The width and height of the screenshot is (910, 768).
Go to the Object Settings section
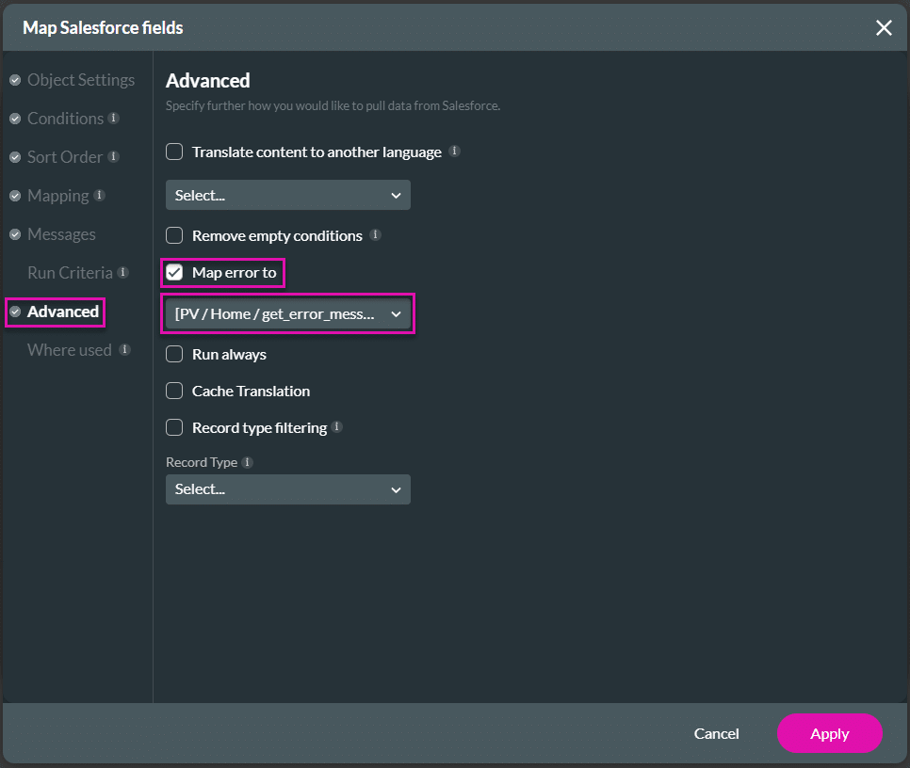pos(80,80)
